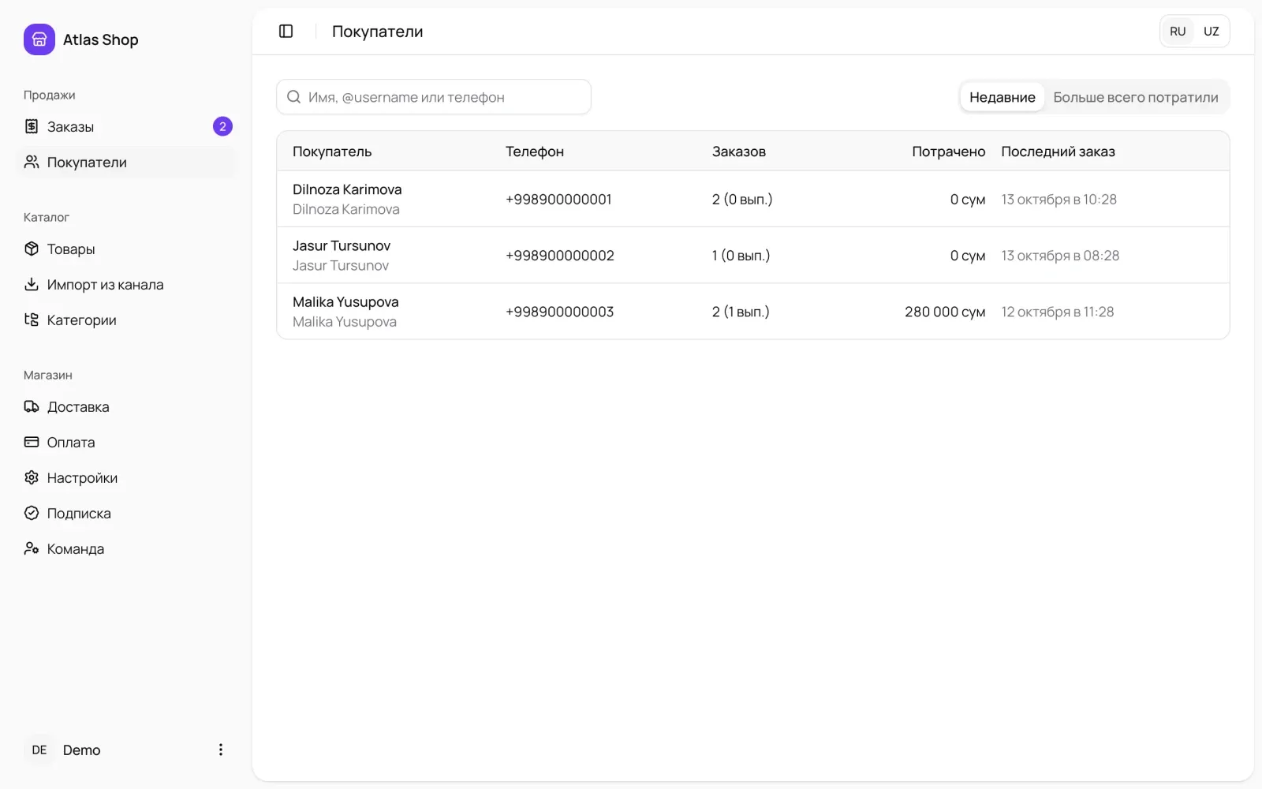Viewport: 1262px width, 789px height.
Task: Click the Atlas Shop store logo icon
Action: 39,39
